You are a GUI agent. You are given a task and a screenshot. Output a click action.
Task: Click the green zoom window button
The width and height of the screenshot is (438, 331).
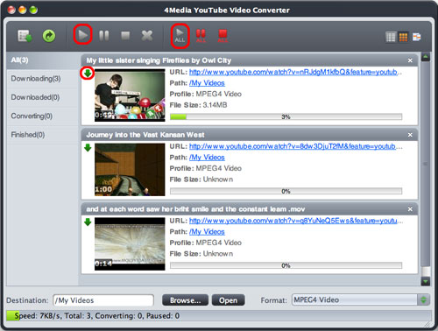pyautogui.click(x=33, y=11)
